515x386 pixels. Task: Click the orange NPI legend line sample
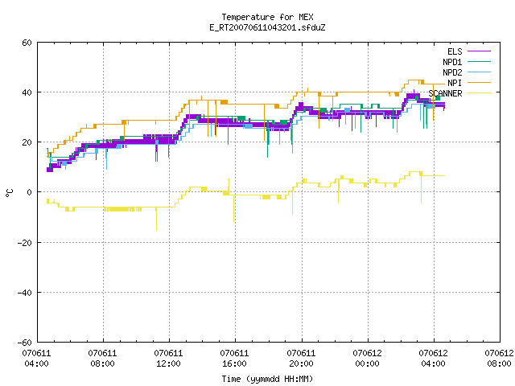[480, 82]
